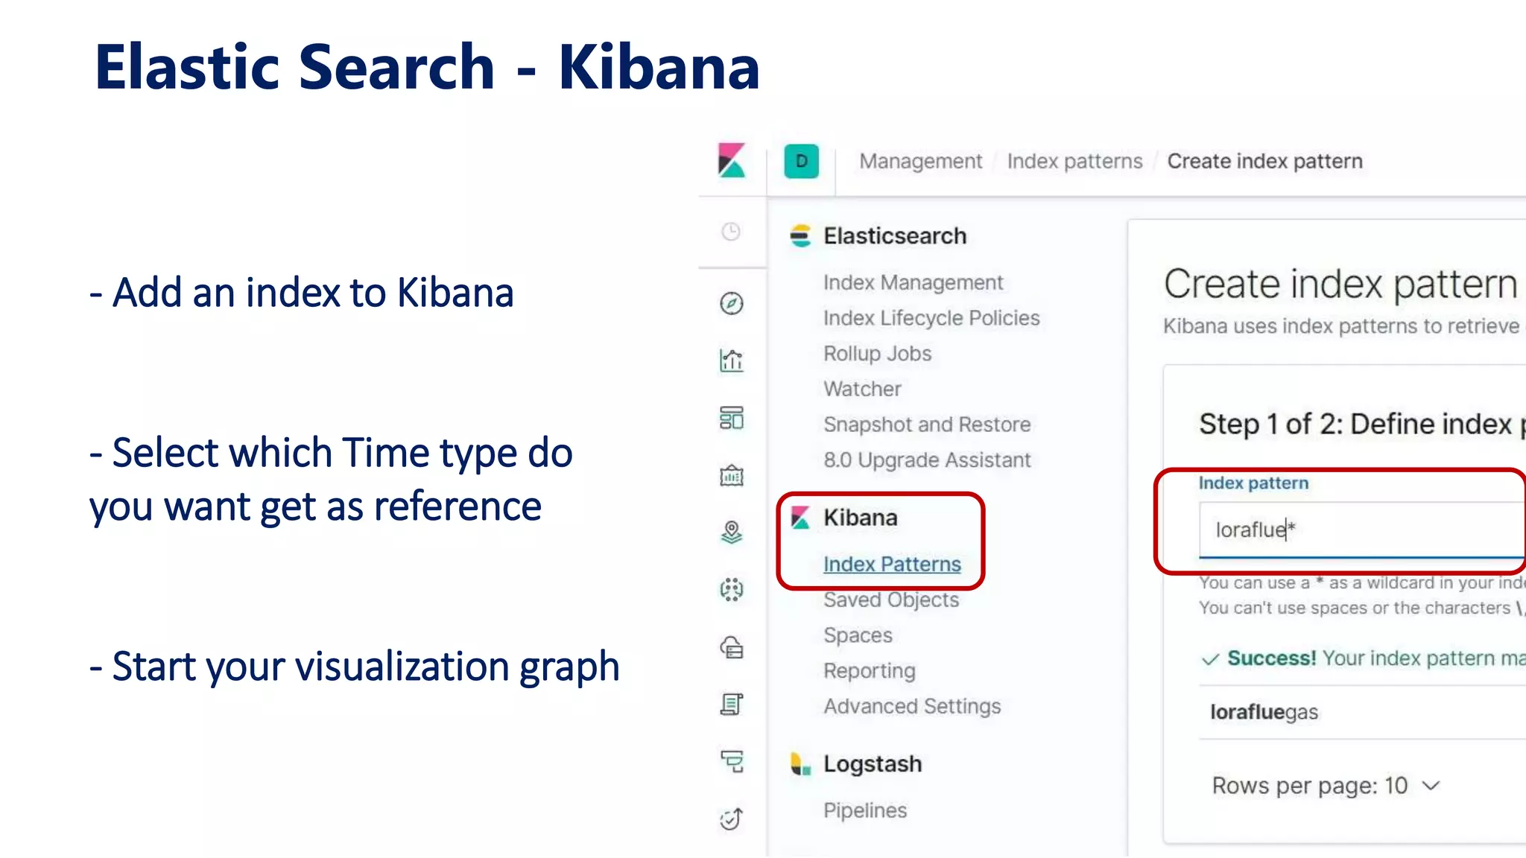The width and height of the screenshot is (1526, 858).
Task: Open Machine Learning icon in sidebar
Action: tap(731, 589)
